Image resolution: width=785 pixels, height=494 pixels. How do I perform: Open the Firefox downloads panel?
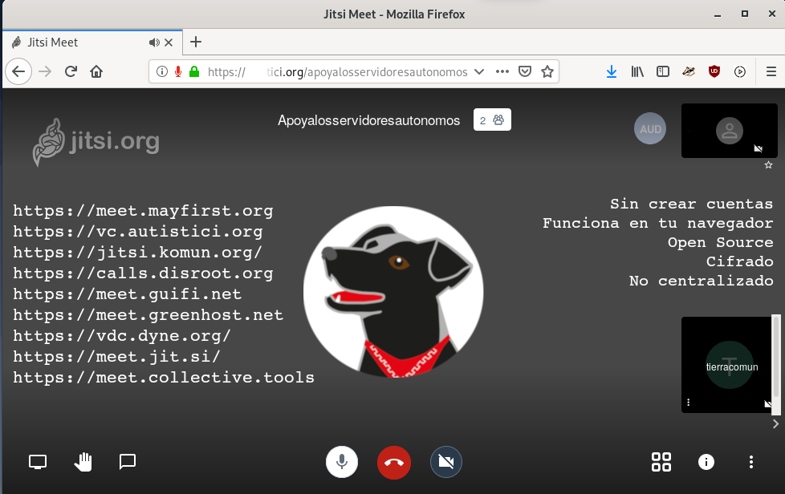612,71
